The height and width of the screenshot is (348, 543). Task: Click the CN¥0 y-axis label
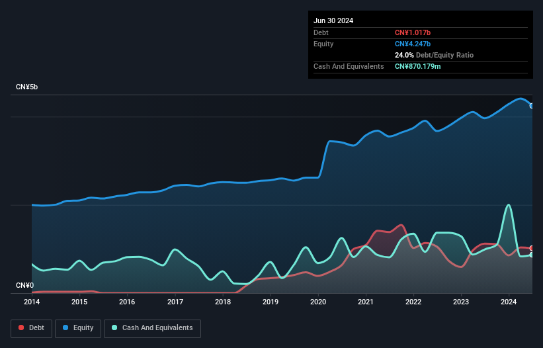pyautogui.click(x=24, y=286)
